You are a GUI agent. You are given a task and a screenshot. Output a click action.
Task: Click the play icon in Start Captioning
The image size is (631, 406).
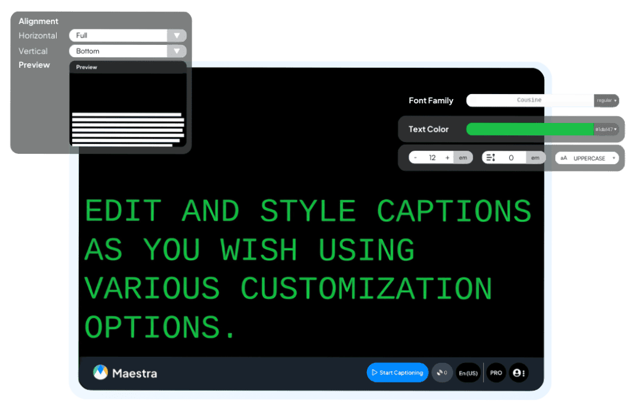pyautogui.click(x=374, y=373)
